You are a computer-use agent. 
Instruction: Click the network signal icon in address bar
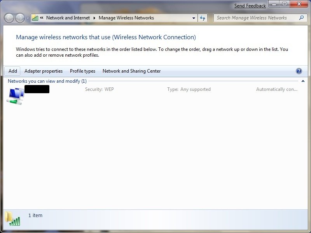click(x=35, y=18)
